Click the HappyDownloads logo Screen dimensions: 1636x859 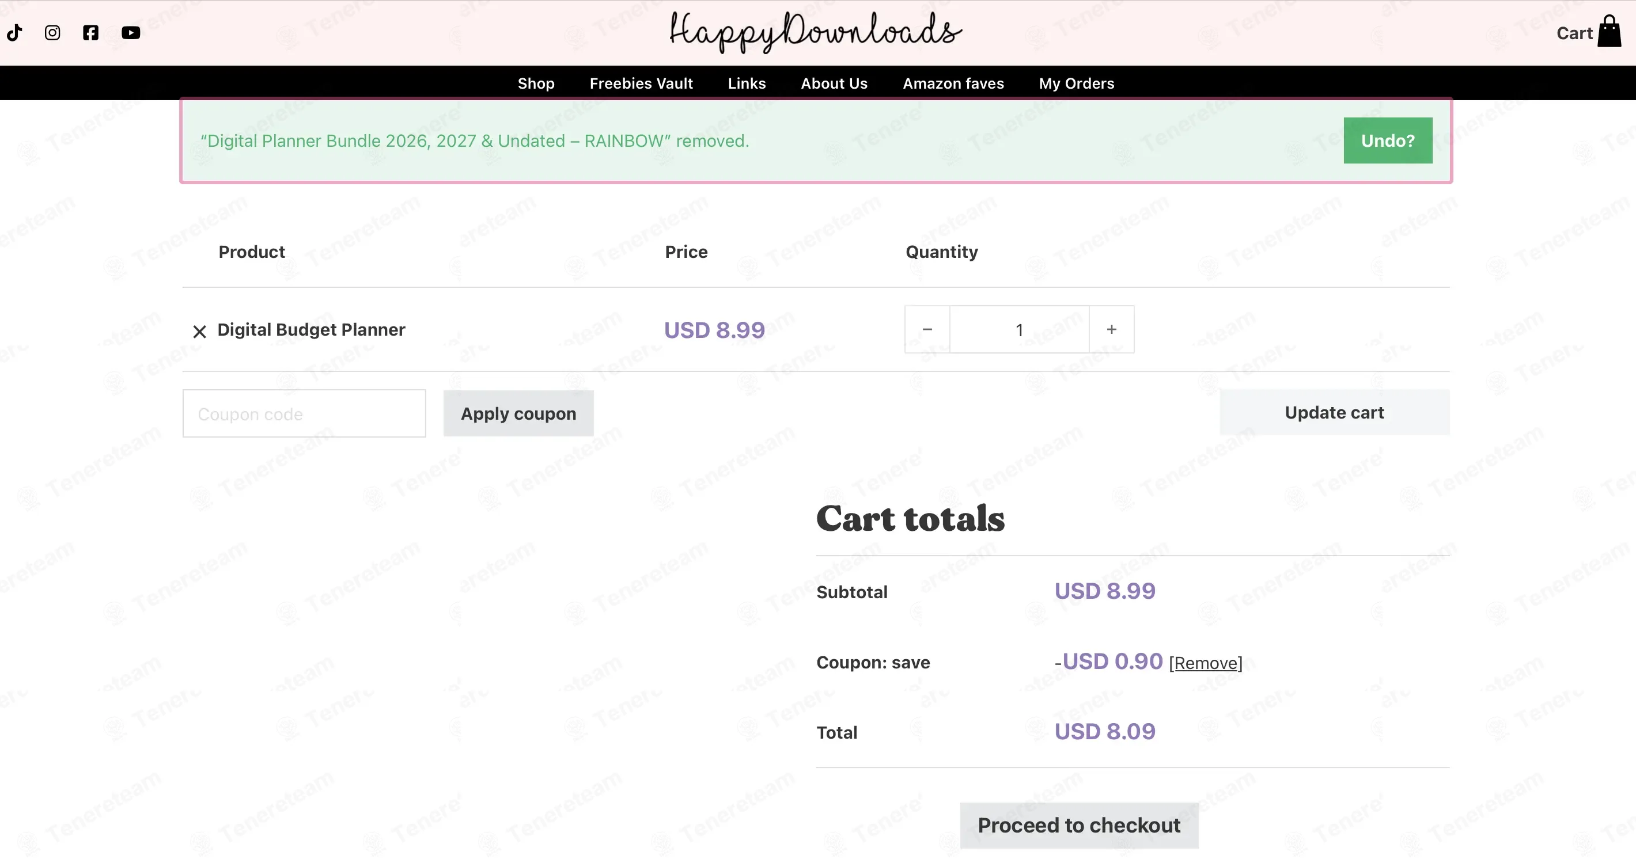point(816,32)
